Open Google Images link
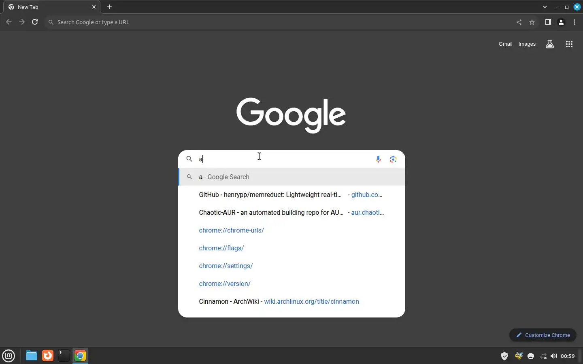This screenshot has height=364, width=583. (527, 44)
